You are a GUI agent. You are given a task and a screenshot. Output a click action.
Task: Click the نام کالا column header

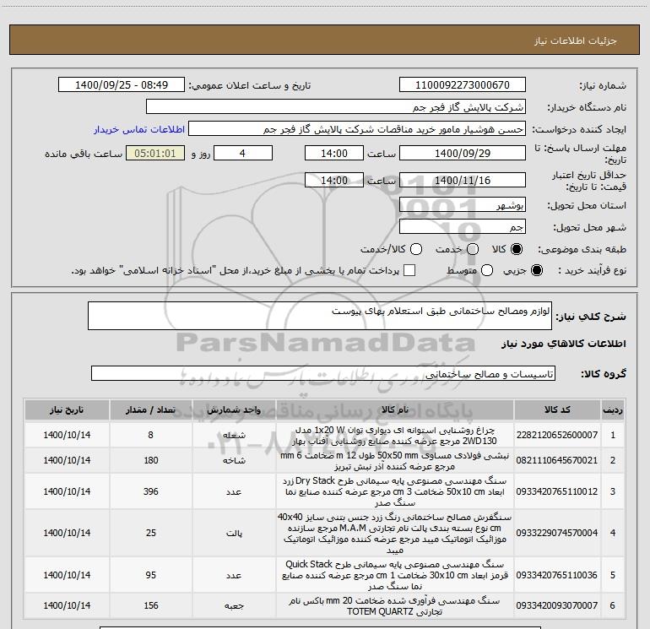(x=395, y=410)
